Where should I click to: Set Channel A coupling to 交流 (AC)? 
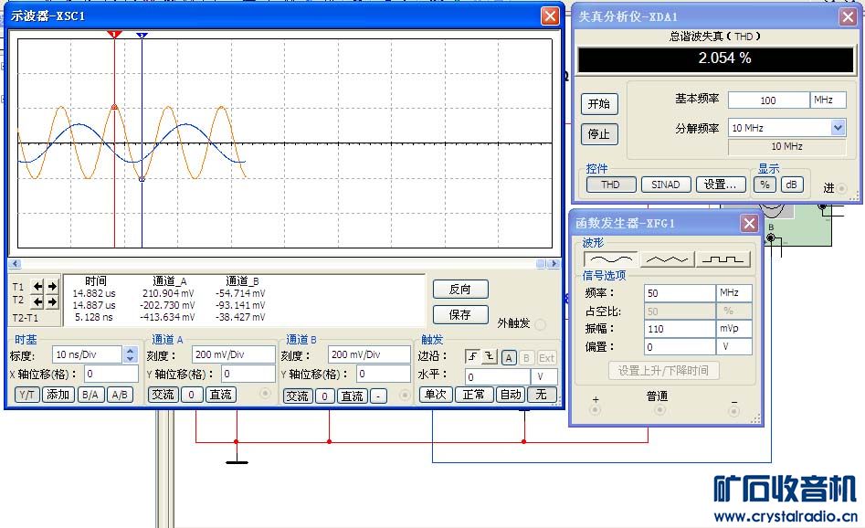[x=163, y=395]
